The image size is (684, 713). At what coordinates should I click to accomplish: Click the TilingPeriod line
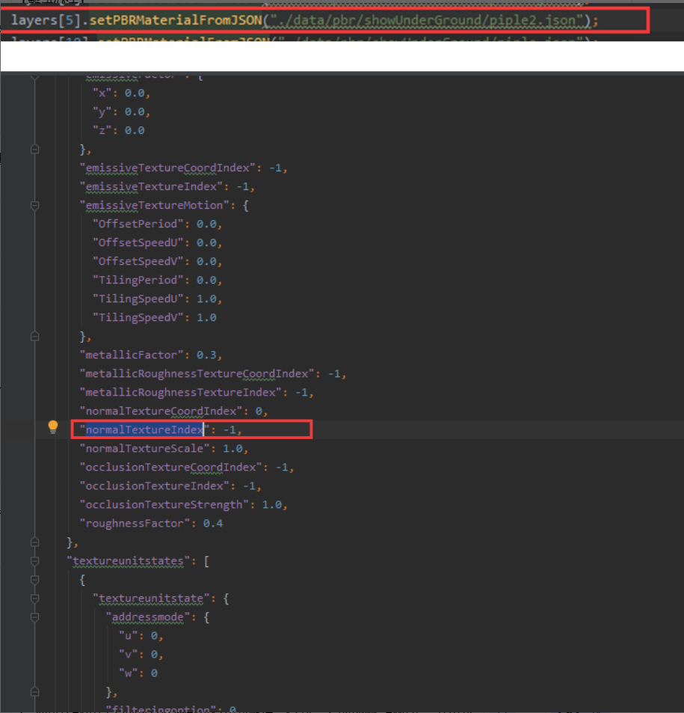[x=157, y=280]
